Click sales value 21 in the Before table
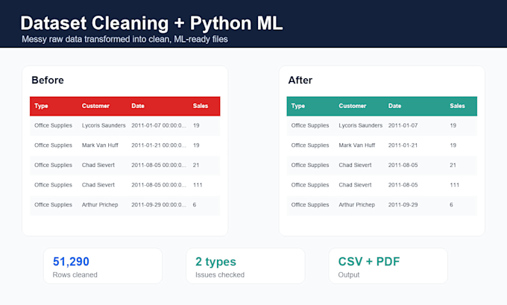507x305 pixels. pyautogui.click(x=196, y=165)
